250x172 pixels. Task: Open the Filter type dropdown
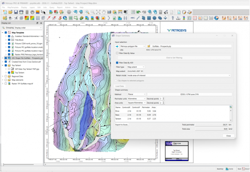(136, 67)
